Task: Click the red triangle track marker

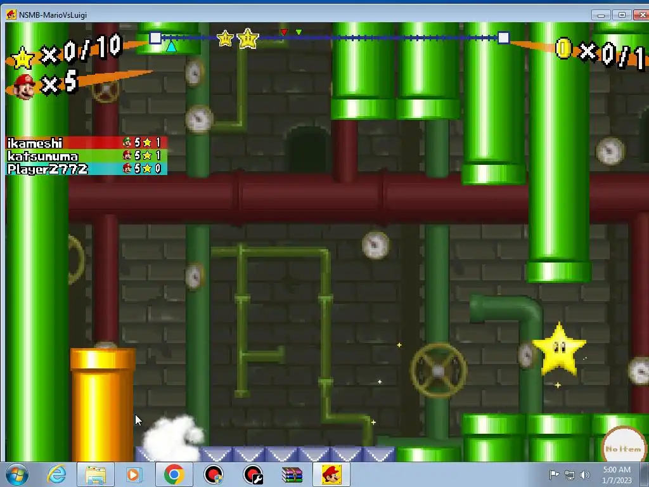Action: tap(284, 32)
